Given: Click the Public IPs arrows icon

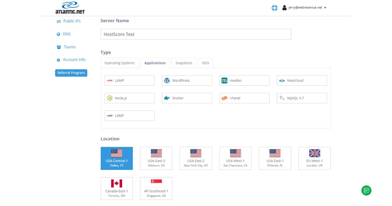Looking at the screenshot, I should pyautogui.click(x=59, y=21).
